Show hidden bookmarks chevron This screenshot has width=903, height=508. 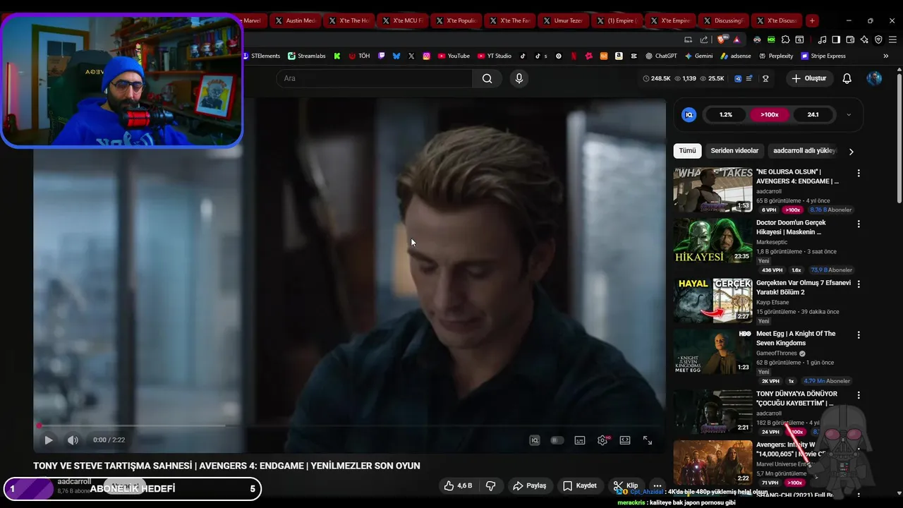pos(886,56)
